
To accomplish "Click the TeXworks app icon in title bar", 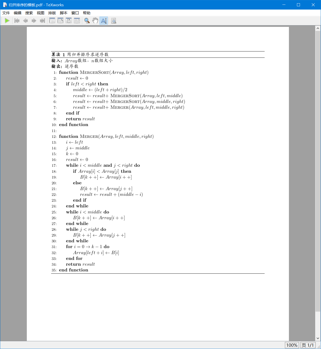I will tap(5, 5).
